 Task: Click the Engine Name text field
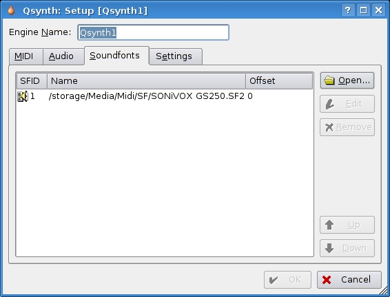point(153,32)
